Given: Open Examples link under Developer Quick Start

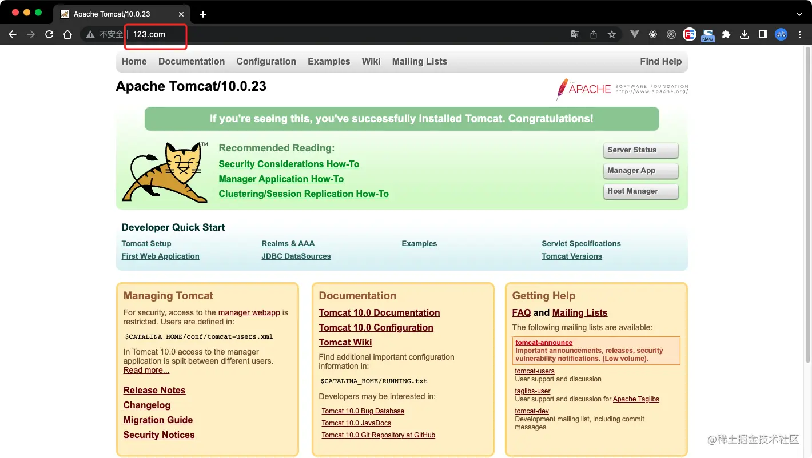Looking at the screenshot, I should coord(419,243).
